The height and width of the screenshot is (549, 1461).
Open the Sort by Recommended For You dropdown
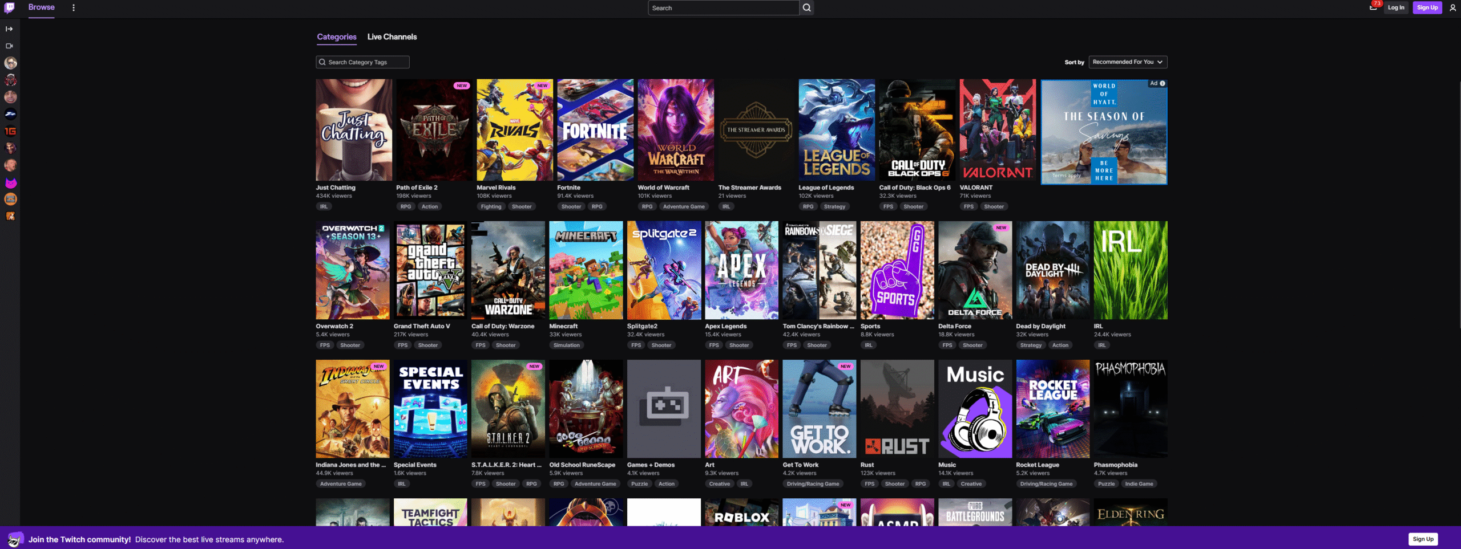(1127, 62)
